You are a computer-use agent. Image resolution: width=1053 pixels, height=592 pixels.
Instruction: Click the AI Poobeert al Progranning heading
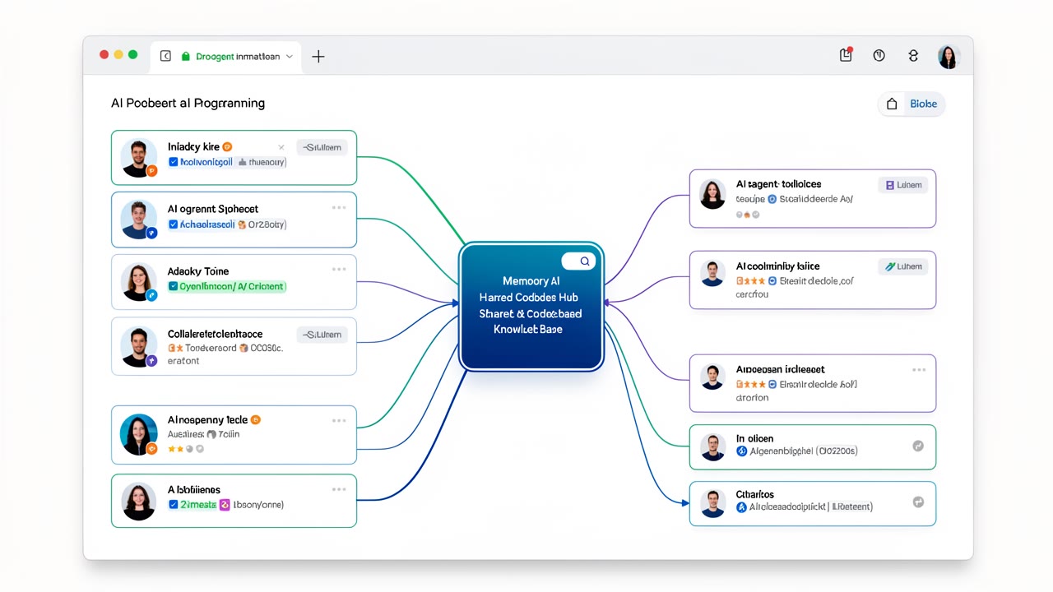click(x=188, y=104)
